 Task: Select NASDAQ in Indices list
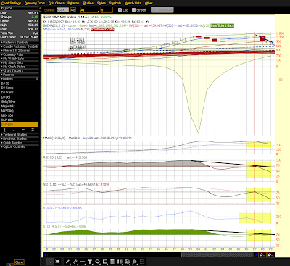20,111
